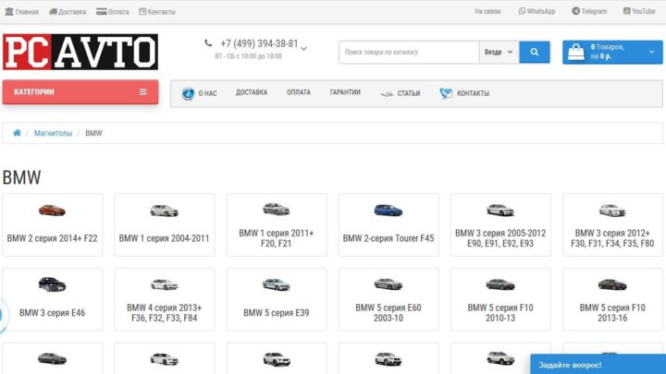Open BMW 1 серия 2004-2011 card
Screen dimensions: 666x374
(x=165, y=224)
